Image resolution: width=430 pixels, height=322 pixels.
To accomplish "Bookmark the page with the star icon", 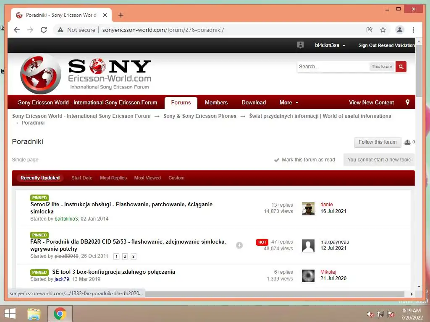I will pyautogui.click(x=383, y=30).
